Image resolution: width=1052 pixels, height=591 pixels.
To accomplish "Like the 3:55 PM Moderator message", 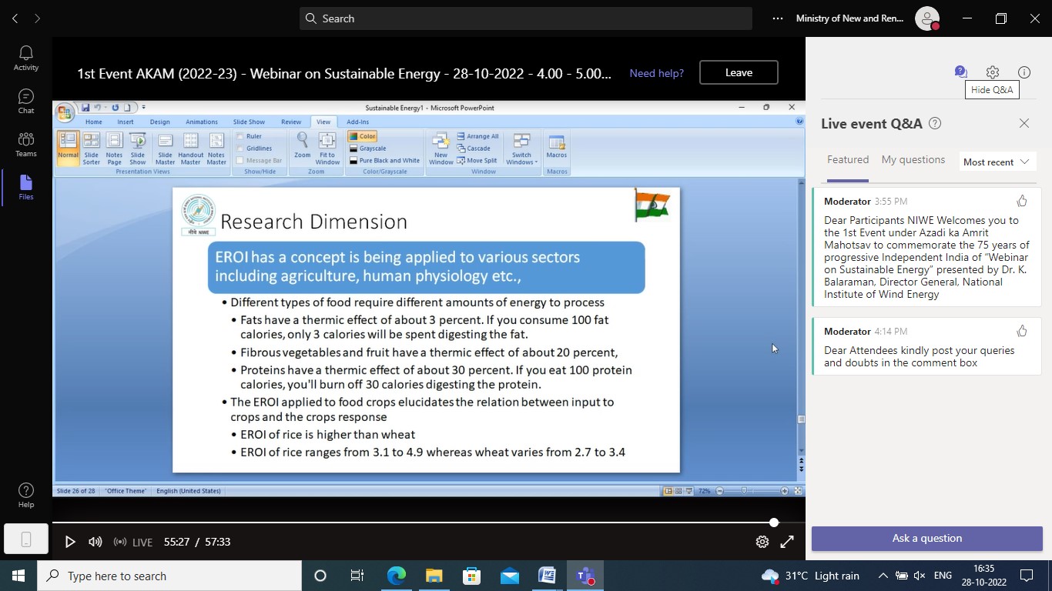I will point(1022,201).
